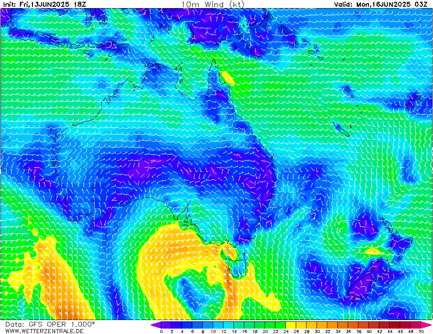Click the '40' label on the wind scale
433x334 pixels.
pyautogui.click(x=369, y=331)
